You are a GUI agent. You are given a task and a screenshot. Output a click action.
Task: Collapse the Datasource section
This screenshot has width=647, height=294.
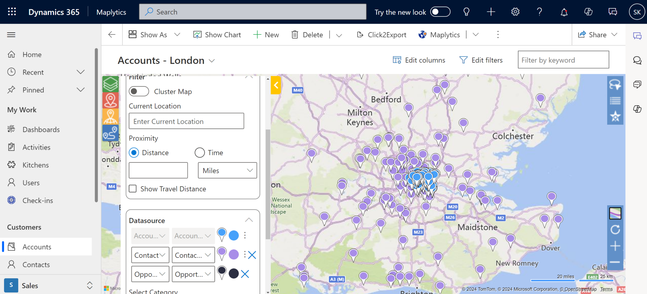[x=249, y=219]
